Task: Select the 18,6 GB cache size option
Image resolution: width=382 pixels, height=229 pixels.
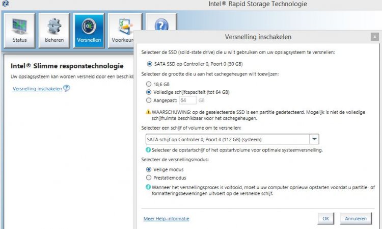Action: pyautogui.click(x=149, y=84)
